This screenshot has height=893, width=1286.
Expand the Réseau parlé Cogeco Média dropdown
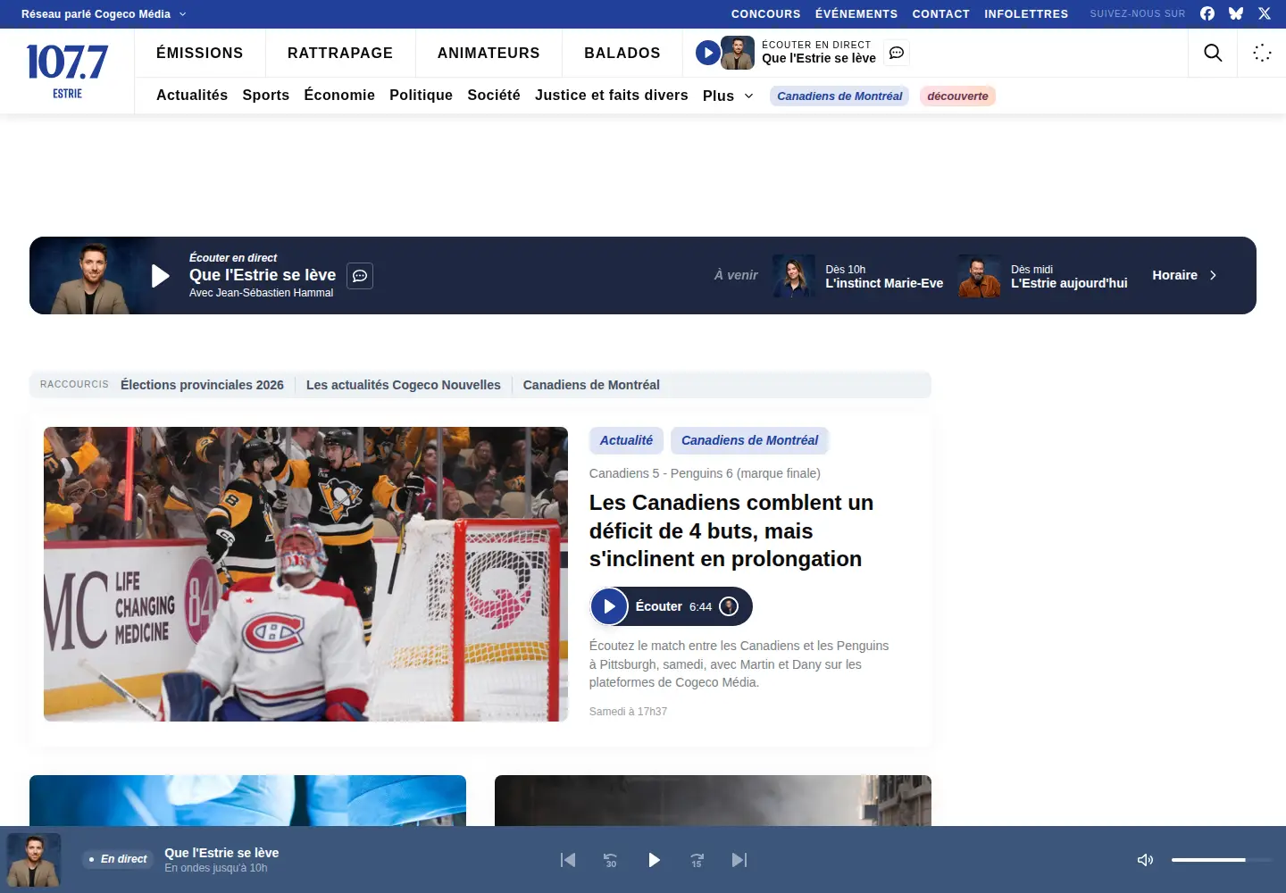tap(104, 13)
